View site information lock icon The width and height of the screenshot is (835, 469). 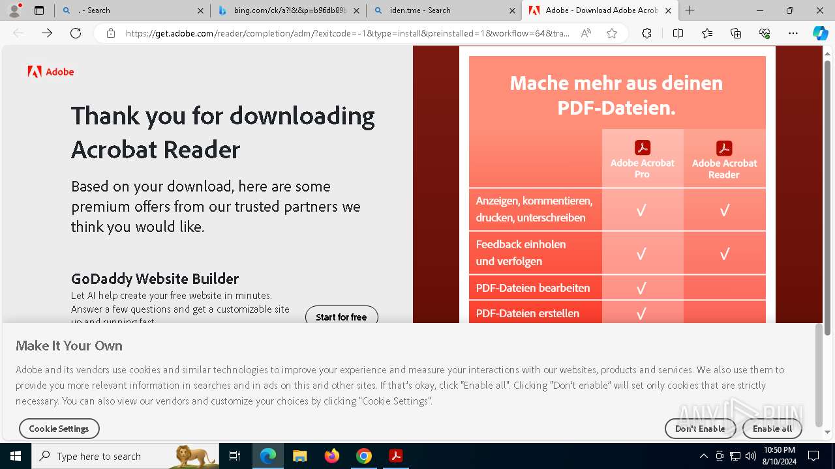pos(111,33)
